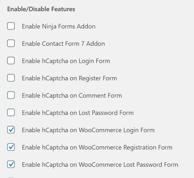The height and width of the screenshot is (178, 194).
Task: Click the Enable/Disable Features heading
Action: click(x=41, y=9)
